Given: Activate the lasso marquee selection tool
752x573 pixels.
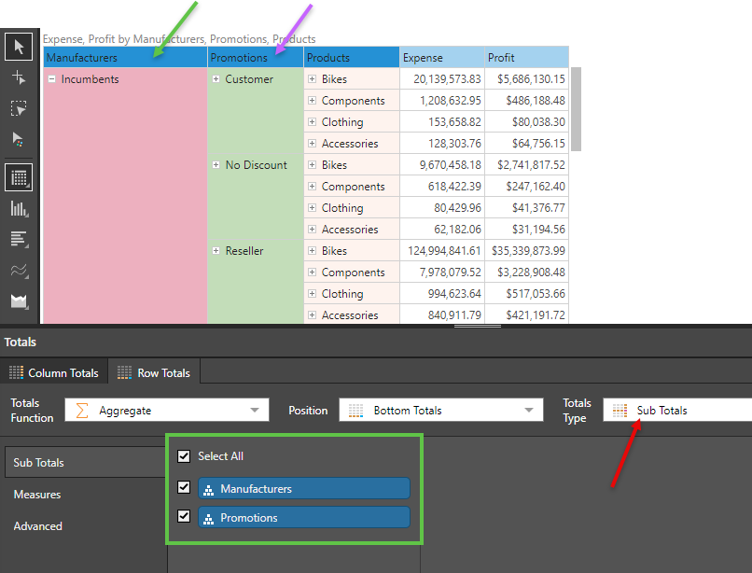Looking at the screenshot, I should click(x=19, y=108).
